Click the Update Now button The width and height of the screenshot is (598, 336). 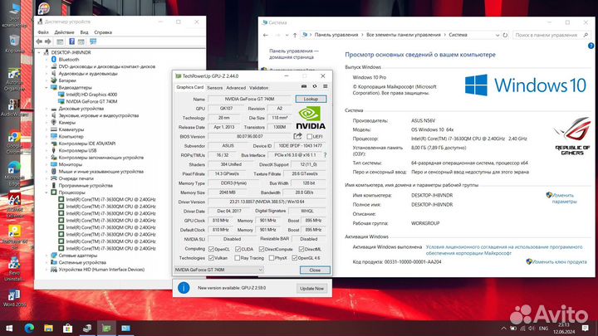tap(311, 287)
